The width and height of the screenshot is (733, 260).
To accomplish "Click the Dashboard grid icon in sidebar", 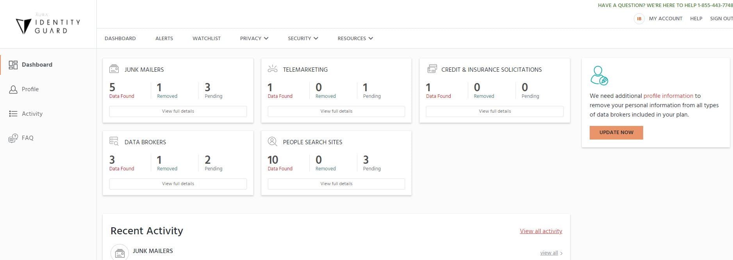I will point(13,65).
